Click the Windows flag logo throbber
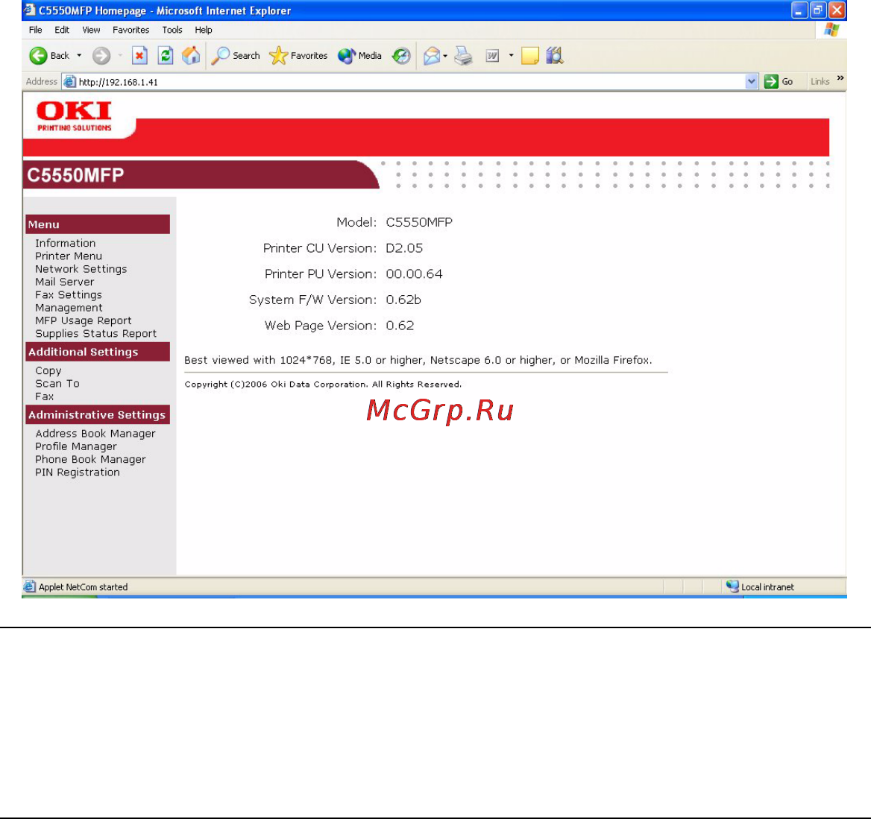The height and width of the screenshot is (819, 871). click(831, 29)
